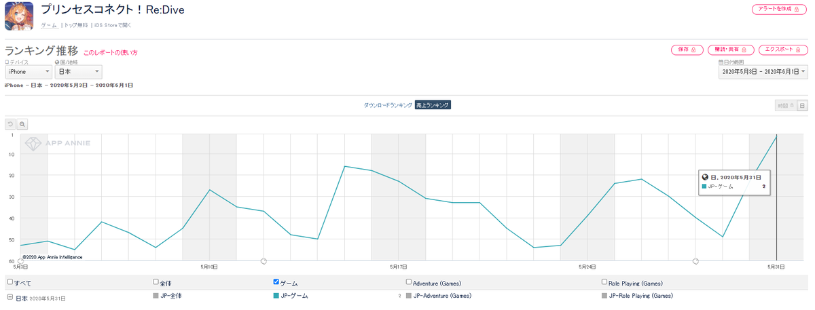Screen dimensions: 815x310
Task: Open the ゲーム category link
Action: (49, 25)
